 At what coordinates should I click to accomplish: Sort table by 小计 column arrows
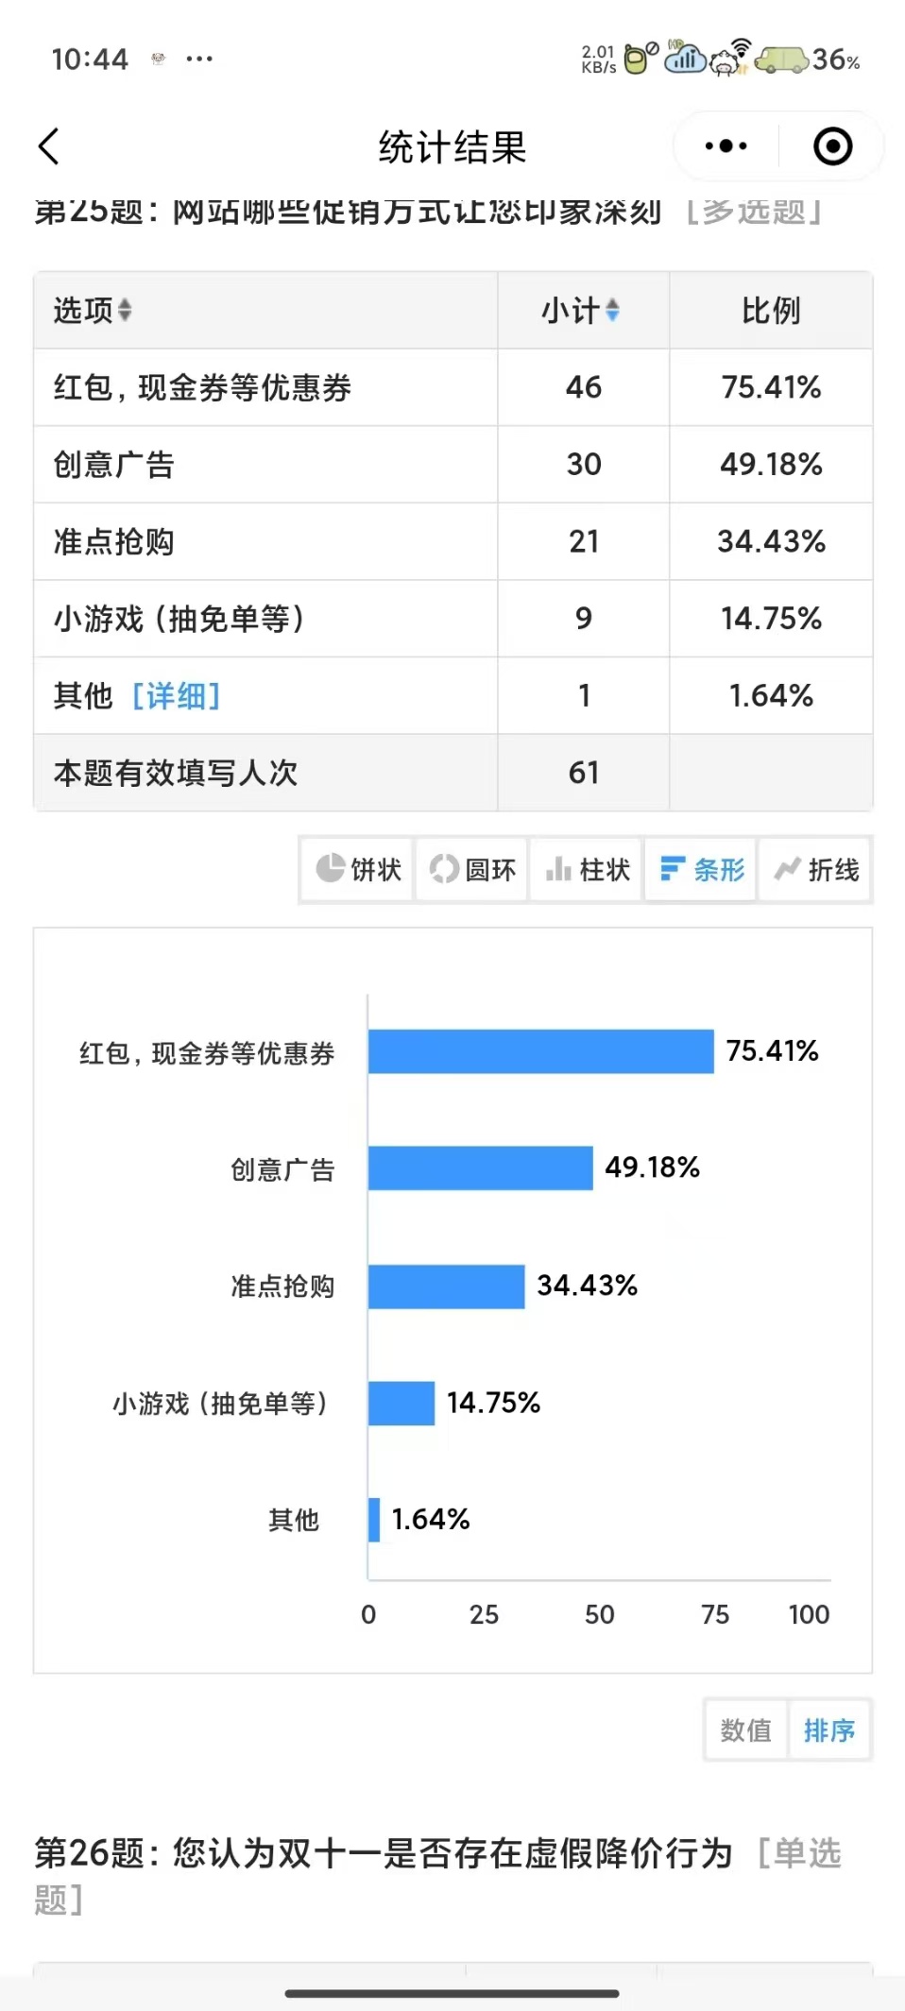(612, 310)
